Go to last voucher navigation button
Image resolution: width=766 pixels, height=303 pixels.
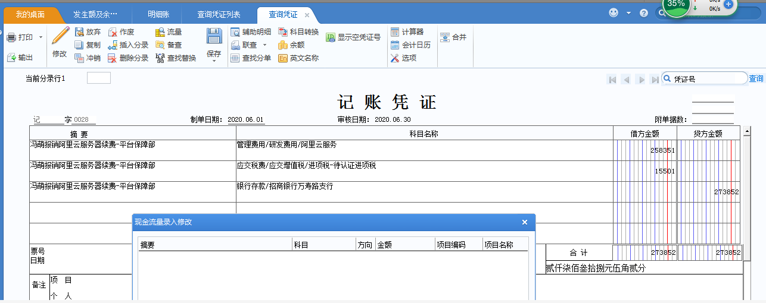pos(655,80)
